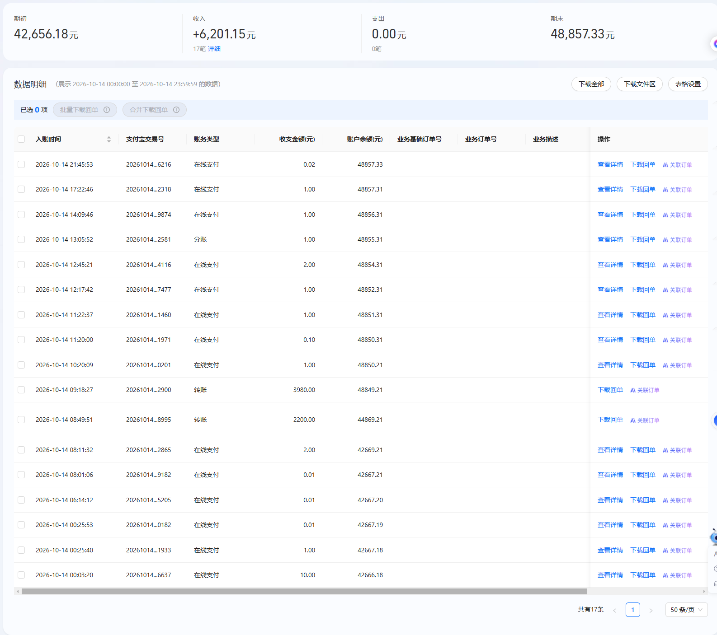
Task: Click the 下载全部 button
Action: 591,84
